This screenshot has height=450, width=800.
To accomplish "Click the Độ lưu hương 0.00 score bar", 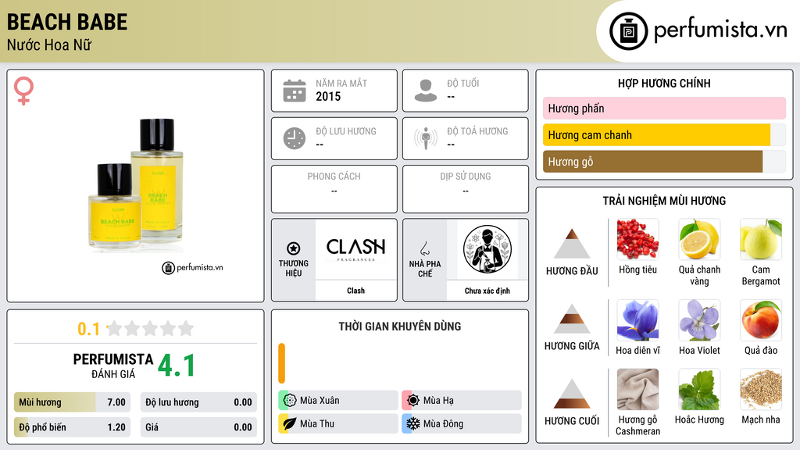I will click(x=198, y=402).
